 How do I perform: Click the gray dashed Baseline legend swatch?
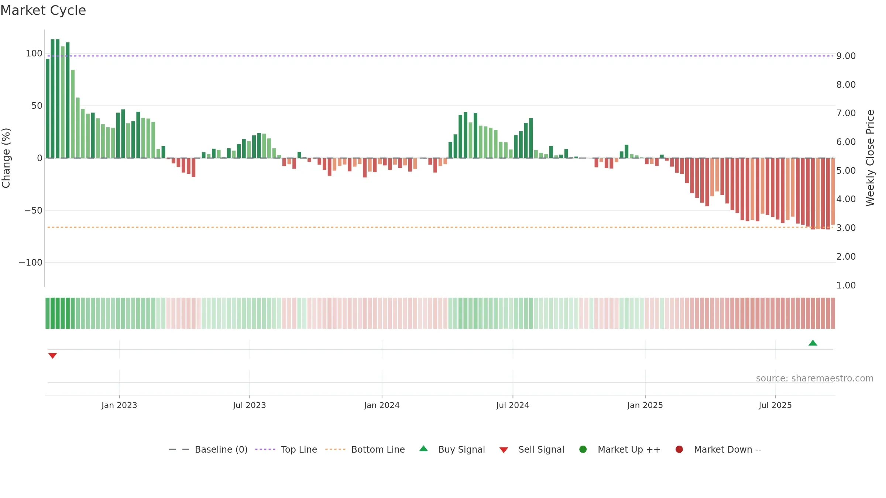[179, 449]
